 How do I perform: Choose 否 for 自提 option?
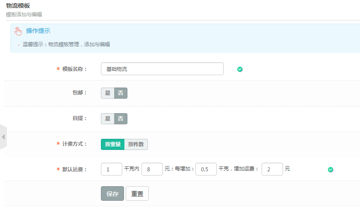point(121,119)
